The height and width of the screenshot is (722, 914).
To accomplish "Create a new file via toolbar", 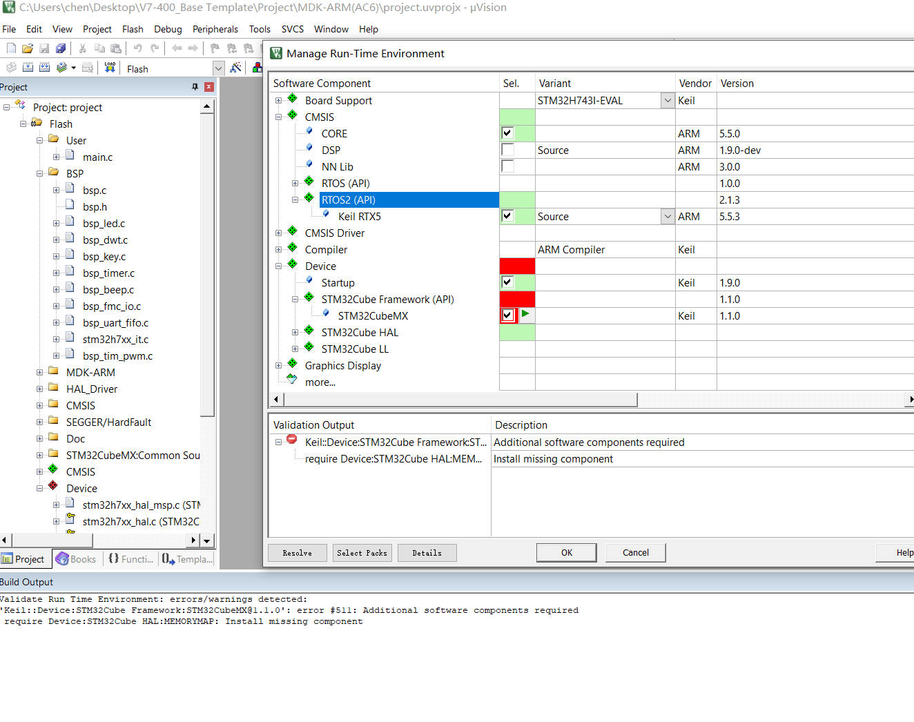I will (11, 48).
